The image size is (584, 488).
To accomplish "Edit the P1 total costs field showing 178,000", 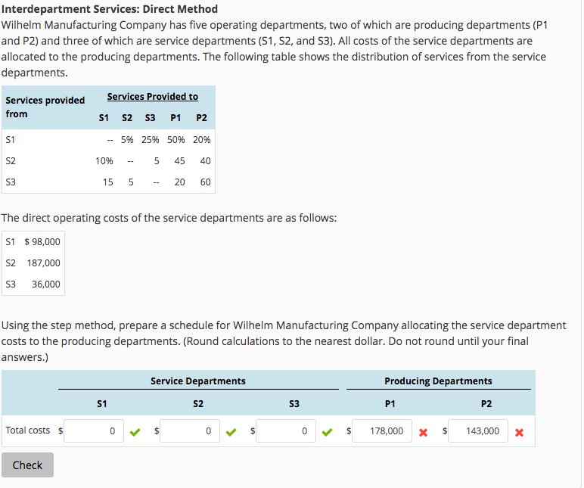I will (x=382, y=431).
